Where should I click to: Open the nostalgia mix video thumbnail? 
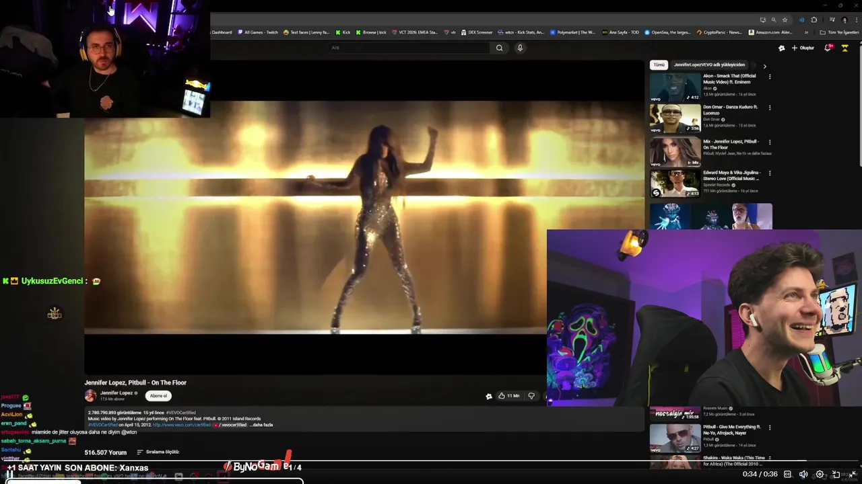[x=675, y=413]
